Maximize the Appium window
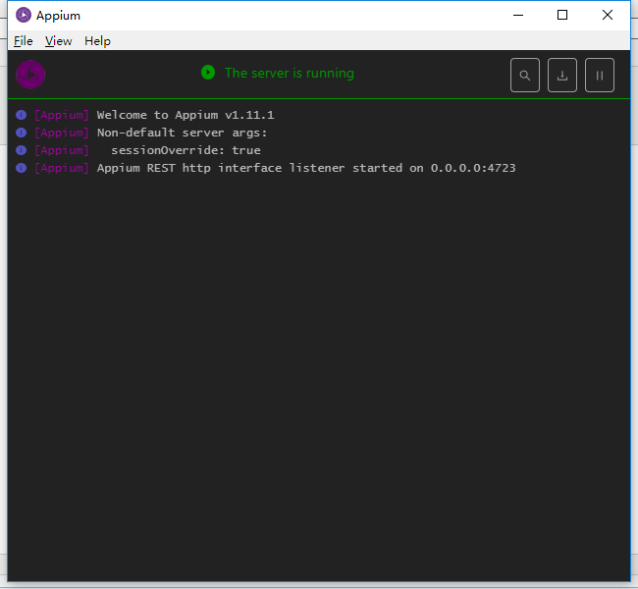 click(562, 15)
